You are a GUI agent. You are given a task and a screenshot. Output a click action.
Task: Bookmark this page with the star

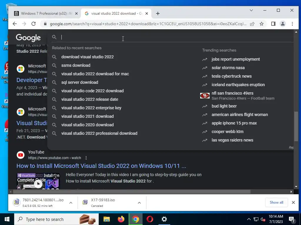pos(261,24)
